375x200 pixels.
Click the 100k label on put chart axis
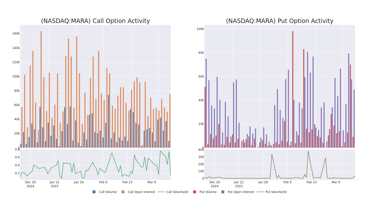200,29
